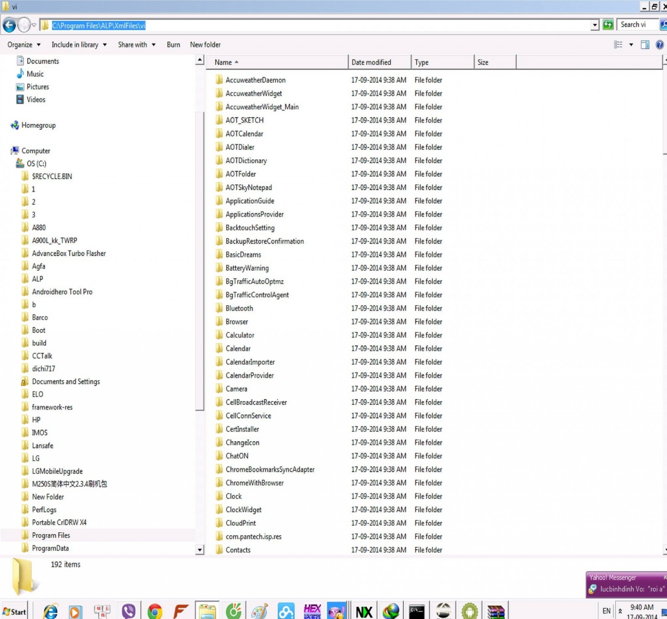Select the Calculator folder
Viewport: 667px width, 619px height.
point(235,335)
